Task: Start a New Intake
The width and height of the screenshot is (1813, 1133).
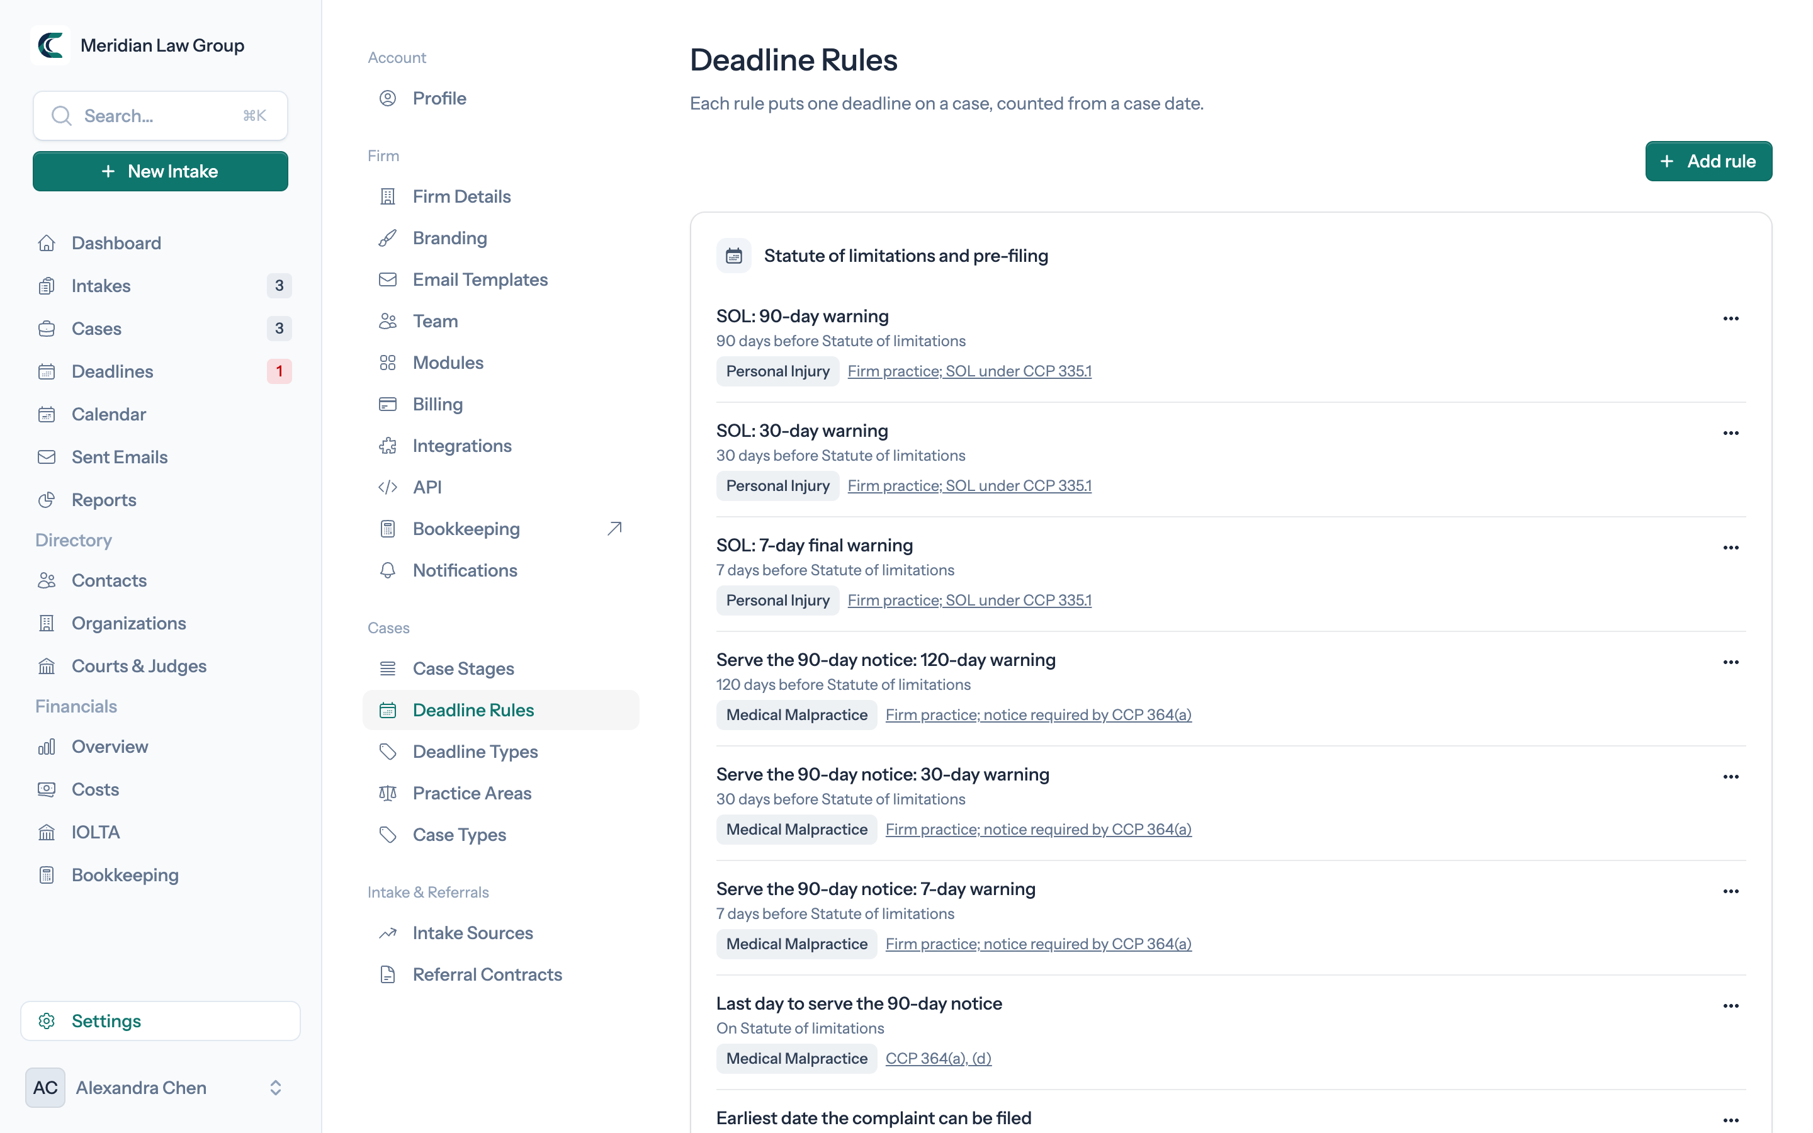Action: (x=161, y=171)
